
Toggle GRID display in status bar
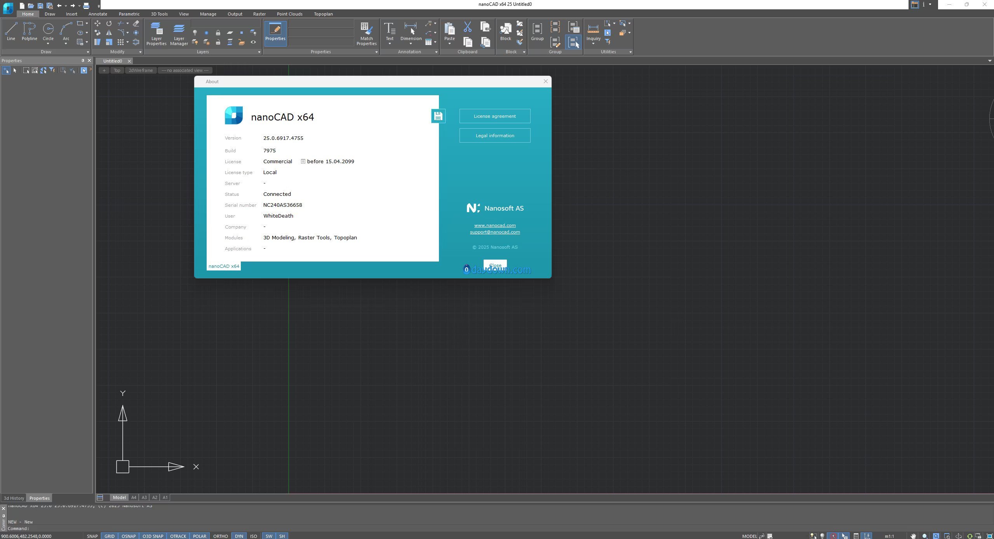pyautogui.click(x=110, y=536)
